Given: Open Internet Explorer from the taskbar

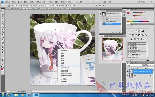Looking at the screenshot, I should pos(10,95).
